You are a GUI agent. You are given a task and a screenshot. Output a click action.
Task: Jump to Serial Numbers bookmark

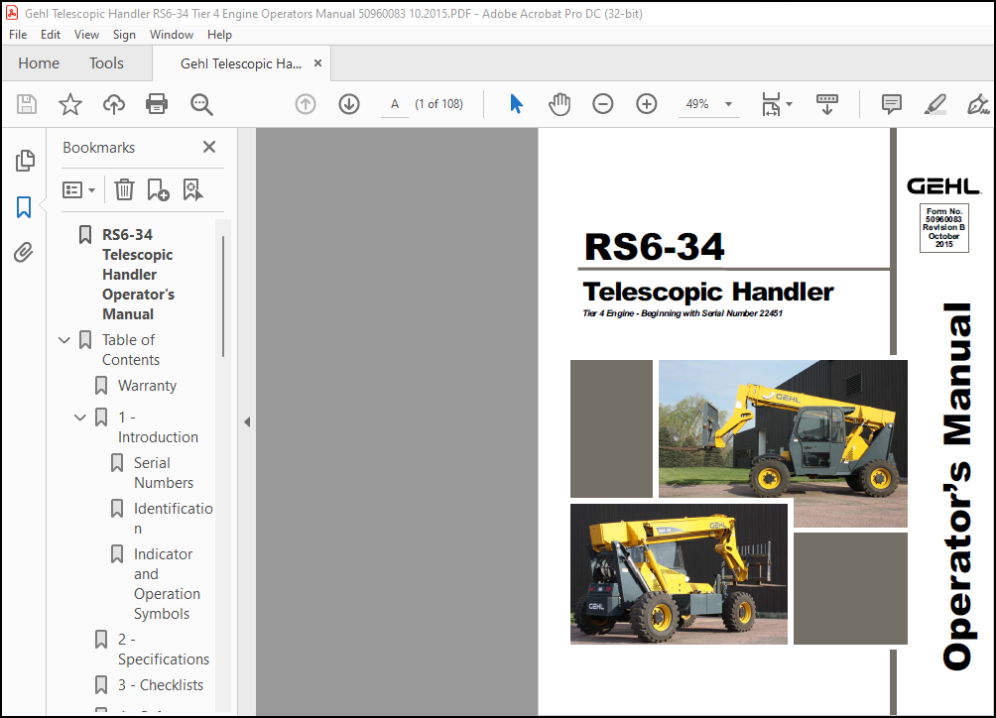point(164,473)
